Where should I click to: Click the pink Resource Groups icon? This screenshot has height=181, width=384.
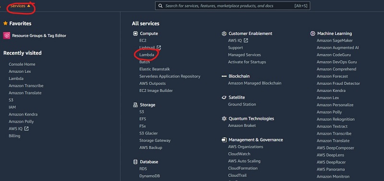pyautogui.click(x=7, y=35)
